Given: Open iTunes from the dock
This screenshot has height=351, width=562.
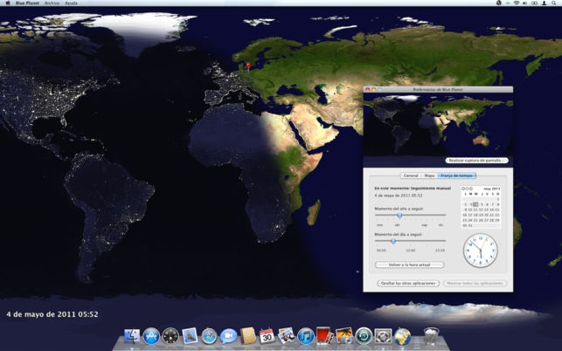Looking at the screenshot, I should [x=305, y=336].
